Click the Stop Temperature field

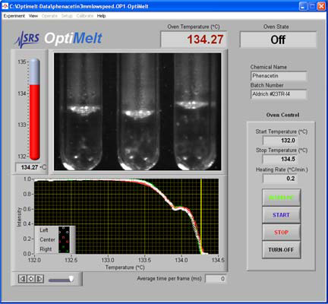[x=279, y=159]
